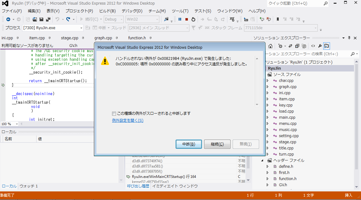
Task: Open the Build menu
Action: tap(107, 11)
